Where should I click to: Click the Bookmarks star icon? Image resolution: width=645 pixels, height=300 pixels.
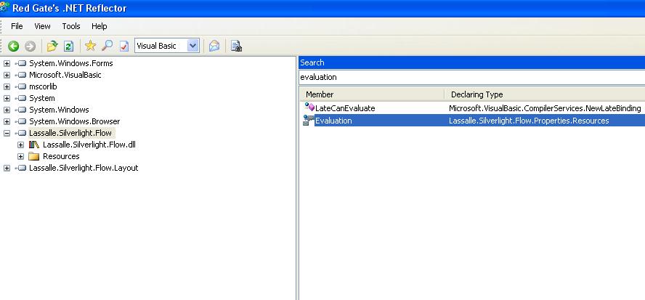tap(90, 46)
